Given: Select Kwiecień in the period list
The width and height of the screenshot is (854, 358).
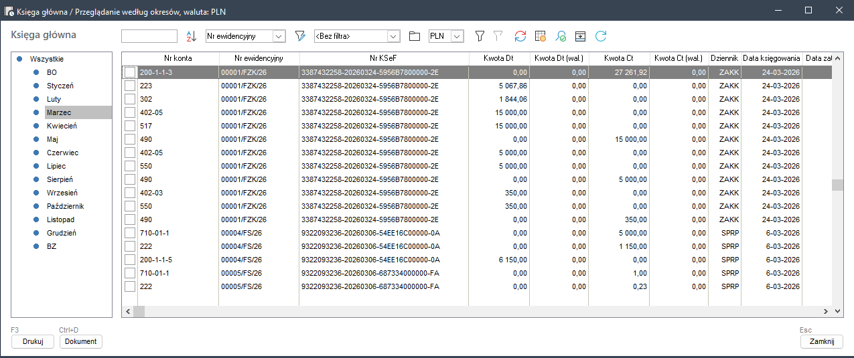Looking at the screenshot, I should [x=62, y=126].
